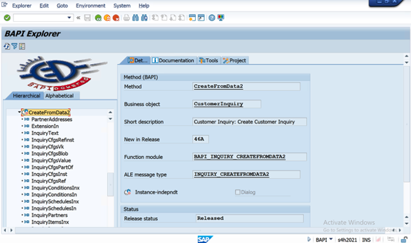Viewport: 411px width, 243px height.
Task: Click the Next Page icon
Action: point(173,18)
